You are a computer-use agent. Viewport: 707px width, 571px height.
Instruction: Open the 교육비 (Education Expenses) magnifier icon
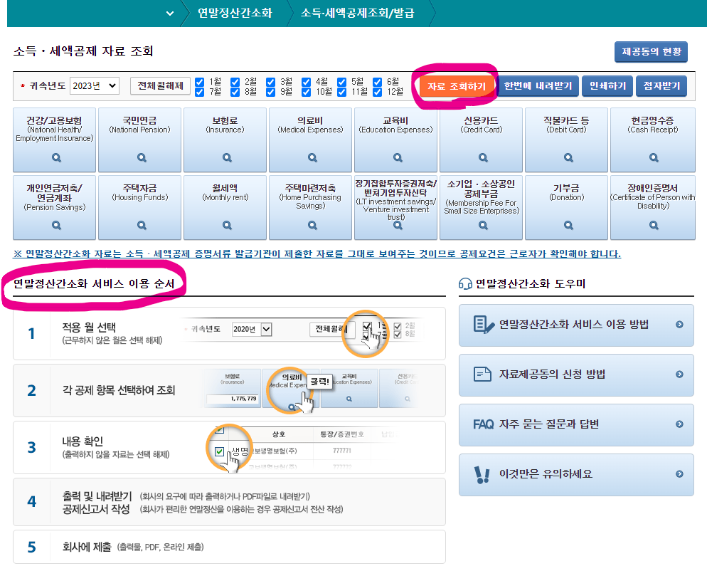click(x=398, y=157)
